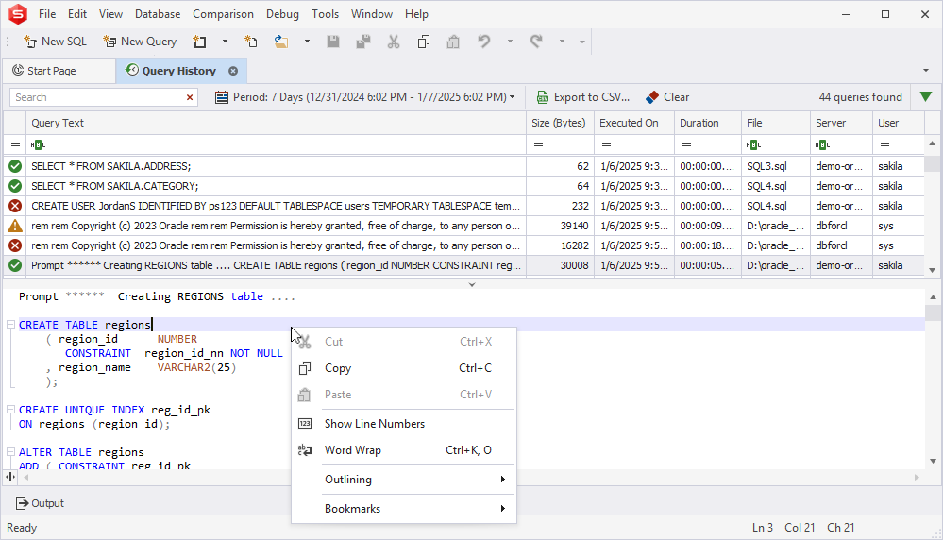Image resolution: width=943 pixels, height=540 pixels.
Task: Click the code editor vertical scrollbar up arrow
Action: 933,297
